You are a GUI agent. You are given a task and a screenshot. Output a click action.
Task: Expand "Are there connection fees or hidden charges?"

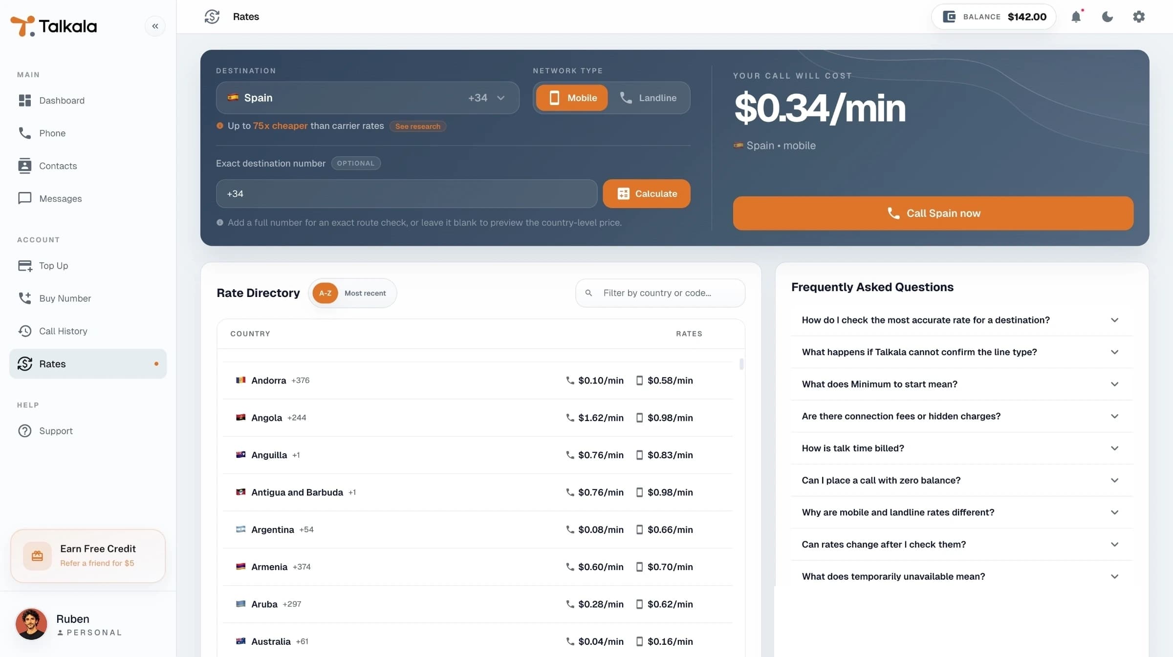click(962, 416)
